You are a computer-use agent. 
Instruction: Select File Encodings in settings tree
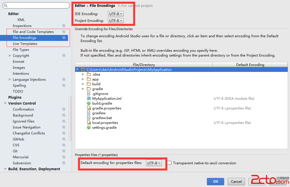point(34,38)
